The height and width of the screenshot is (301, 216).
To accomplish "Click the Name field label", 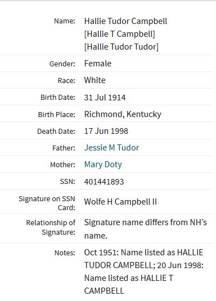I will (x=65, y=21).
